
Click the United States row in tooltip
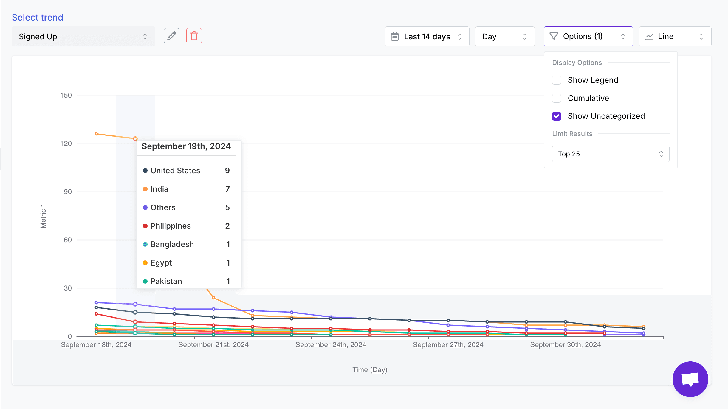coord(186,171)
